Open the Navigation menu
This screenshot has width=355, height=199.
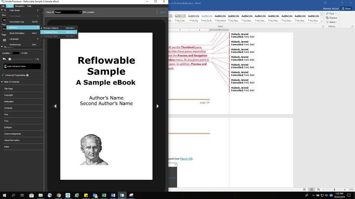(x=20, y=6)
